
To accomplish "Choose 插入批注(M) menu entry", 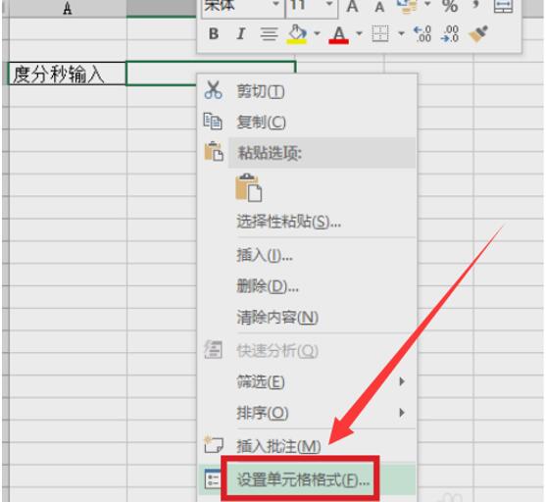I will (278, 446).
